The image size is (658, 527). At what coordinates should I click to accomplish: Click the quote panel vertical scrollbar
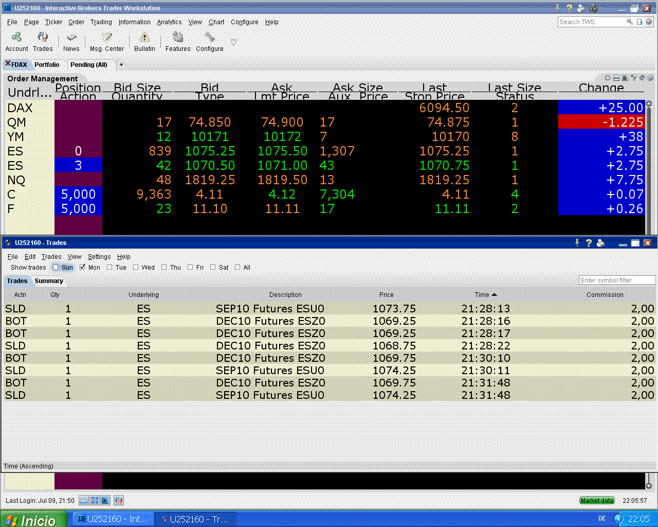click(648, 165)
